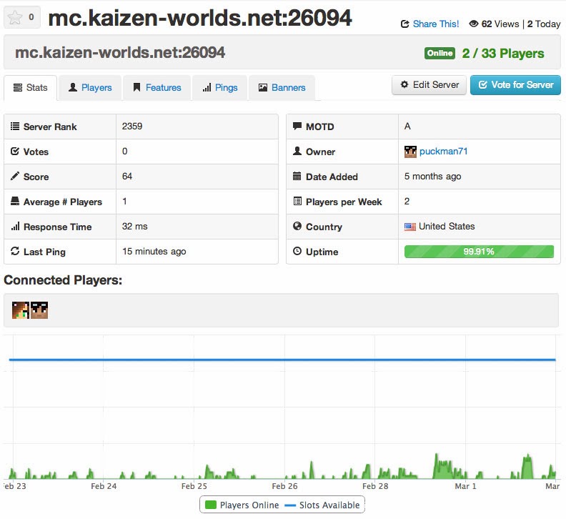Click the '62 Views' text
The image size is (566, 519).
click(500, 24)
